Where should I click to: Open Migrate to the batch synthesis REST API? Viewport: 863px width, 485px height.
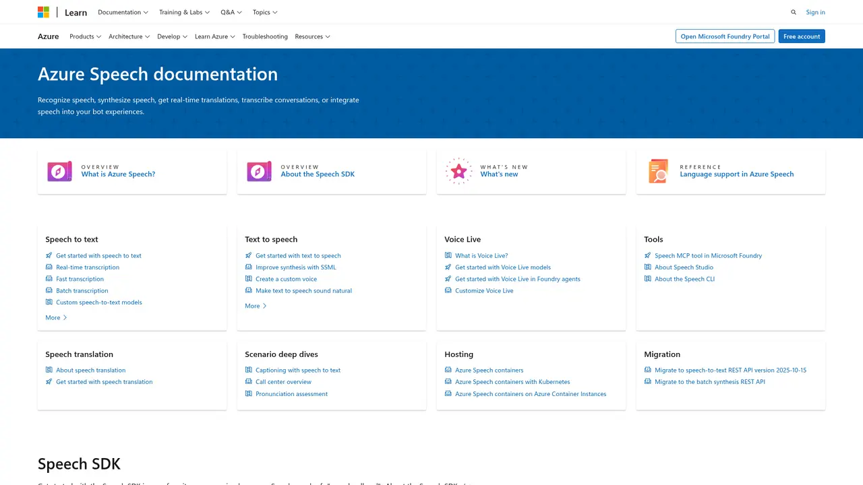(x=710, y=382)
